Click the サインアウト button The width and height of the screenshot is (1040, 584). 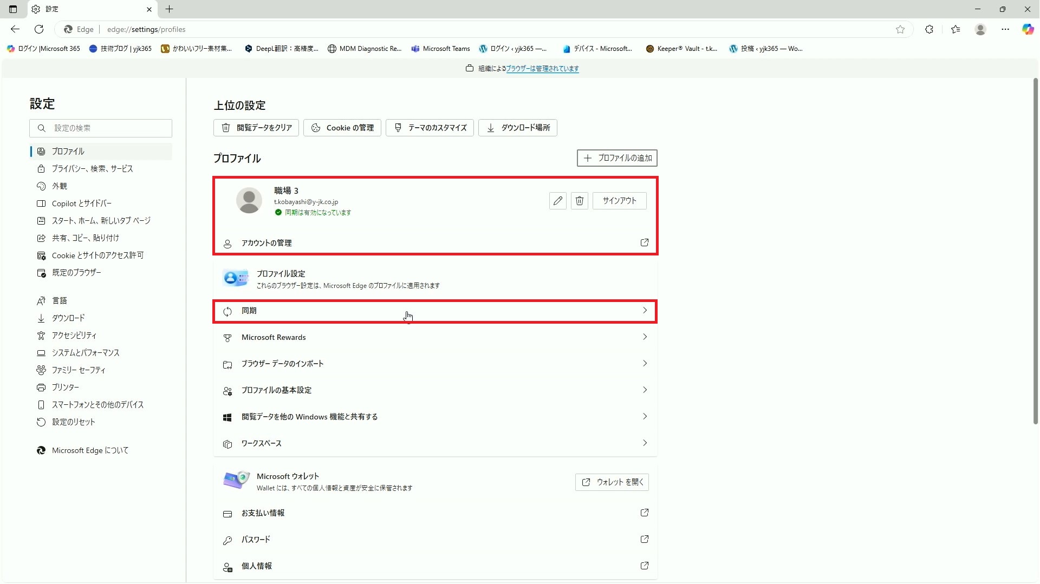pos(619,201)
